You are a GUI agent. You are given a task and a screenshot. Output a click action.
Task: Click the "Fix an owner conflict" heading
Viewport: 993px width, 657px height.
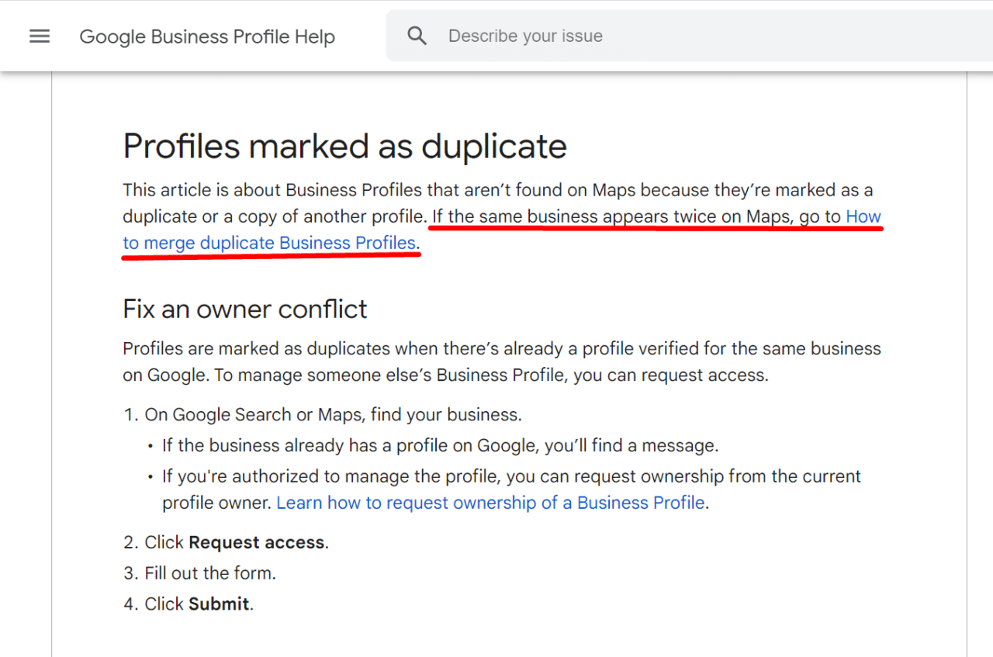tap(245, 309)
